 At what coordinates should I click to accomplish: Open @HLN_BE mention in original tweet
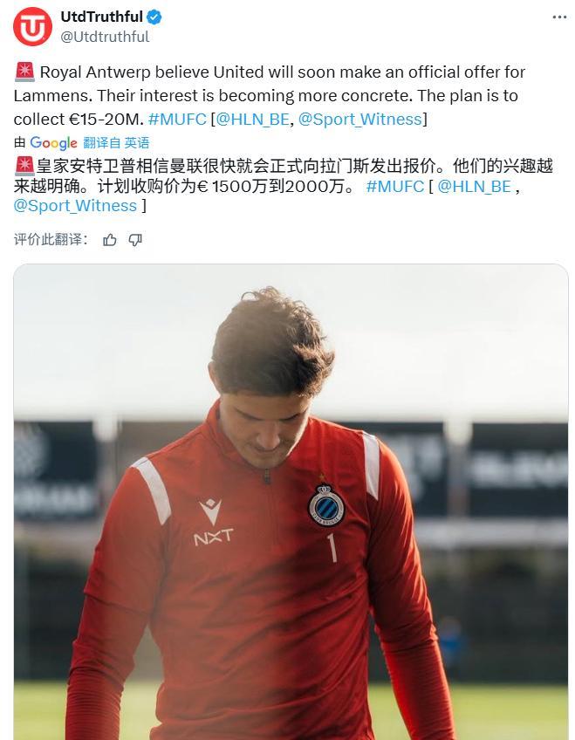pyautogui.click(x=252, y=119)
